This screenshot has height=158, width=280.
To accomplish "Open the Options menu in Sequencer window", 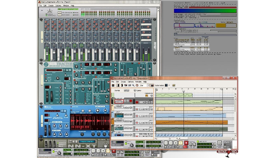I will (131, 81).
